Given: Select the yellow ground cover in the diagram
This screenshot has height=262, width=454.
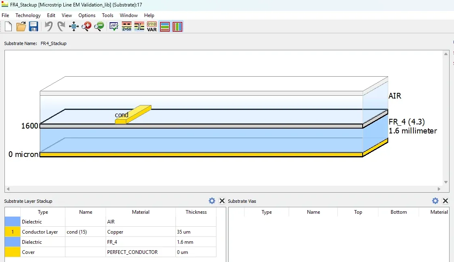Looking at the screenshot, I should [x=201, y=155].
